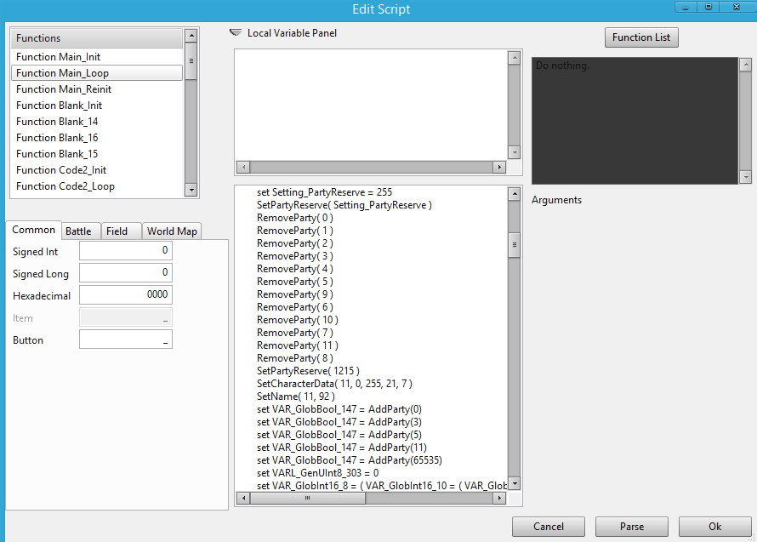Click script code horizontal scrollbar thumb
Image resolution: width=757 pixels, height=542 pixels.
308,498
